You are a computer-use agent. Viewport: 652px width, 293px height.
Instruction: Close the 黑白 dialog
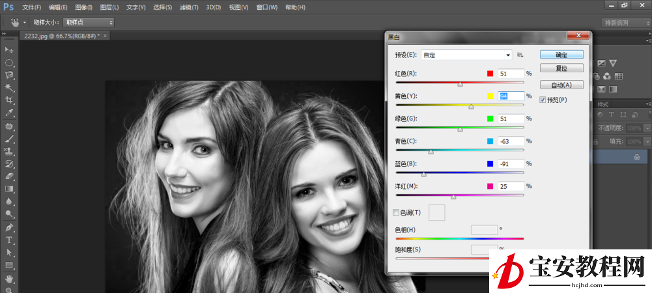point(578,36)
